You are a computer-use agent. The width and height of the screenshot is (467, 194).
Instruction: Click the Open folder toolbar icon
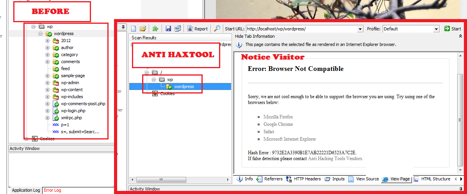click(143, 29)
